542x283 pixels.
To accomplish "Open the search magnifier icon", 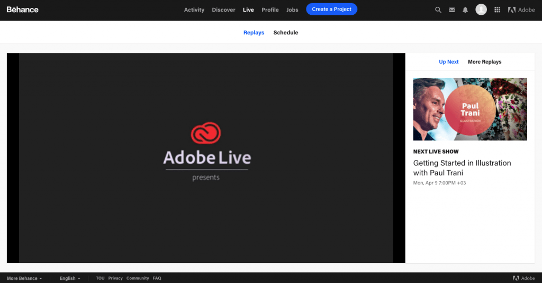I will (438, 10).
